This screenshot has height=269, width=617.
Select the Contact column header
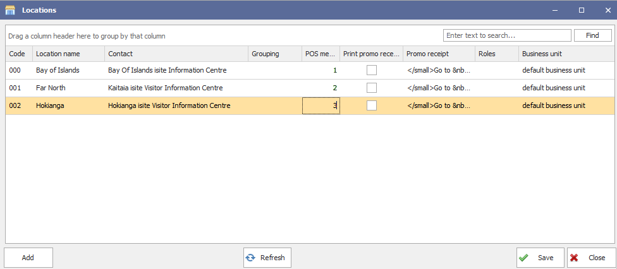176,54
